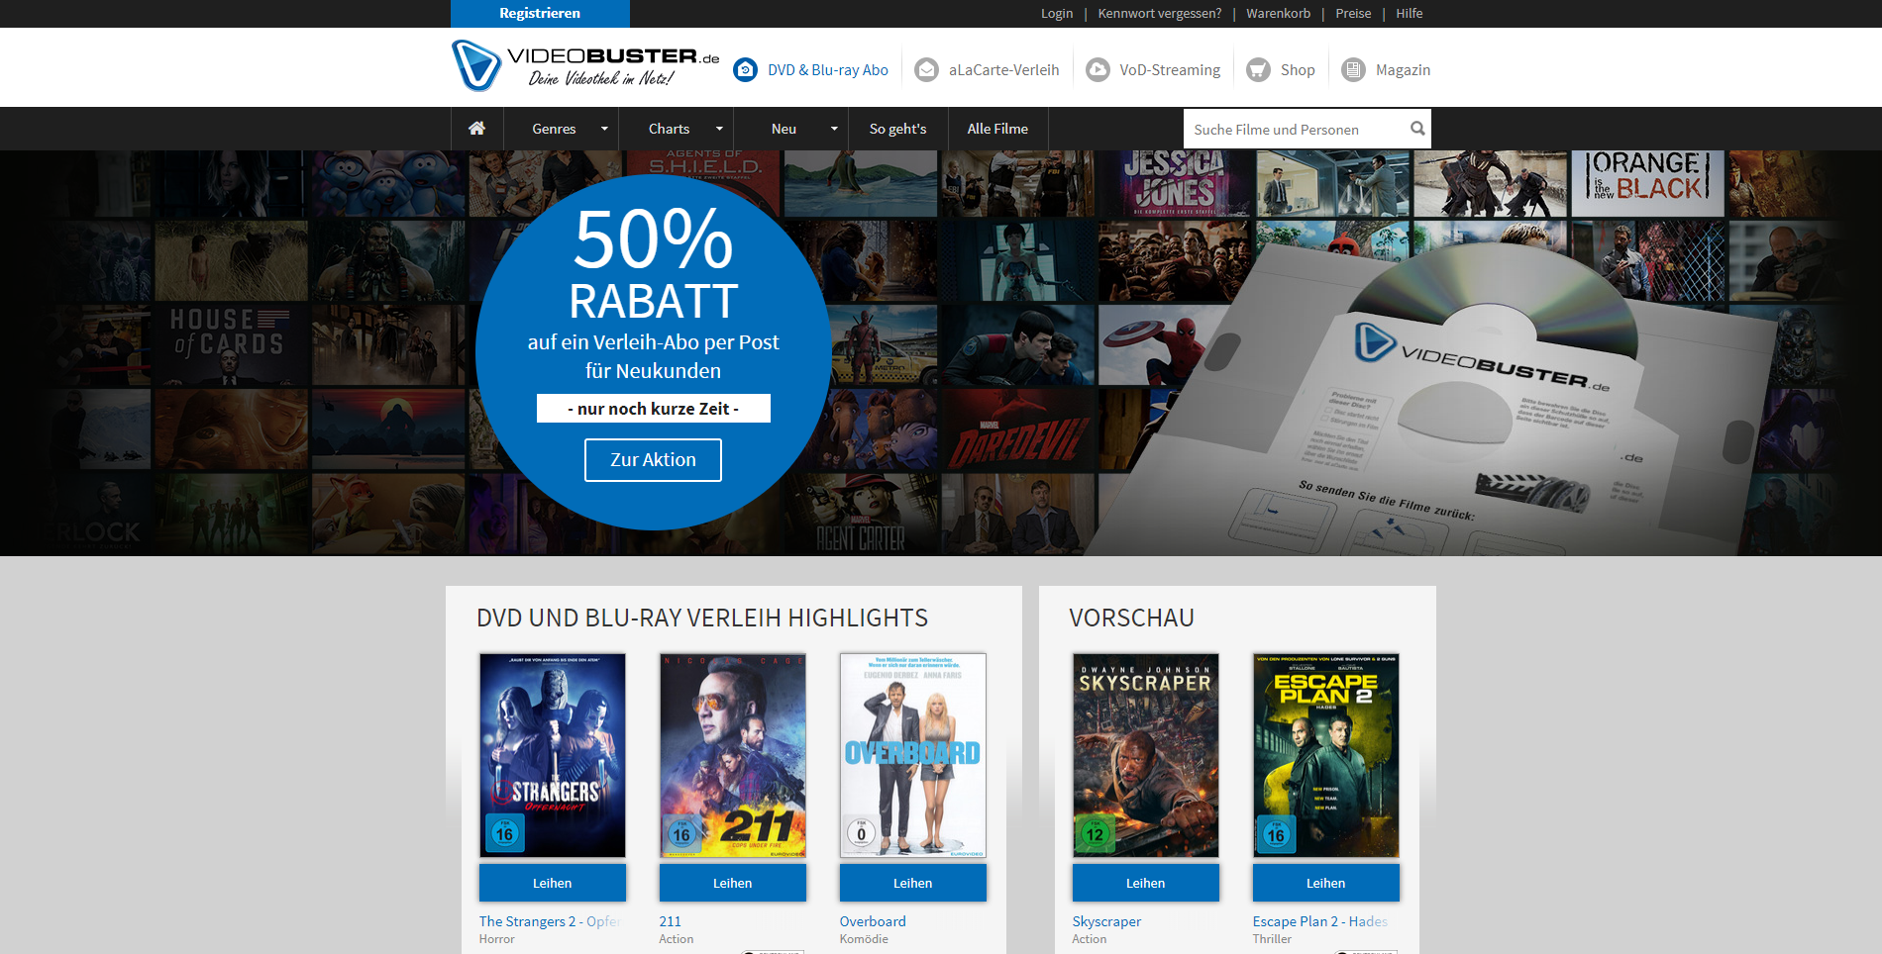Click the 211 title link
This screenshot has width=1882, height=954.
click(x=671, y=921)
